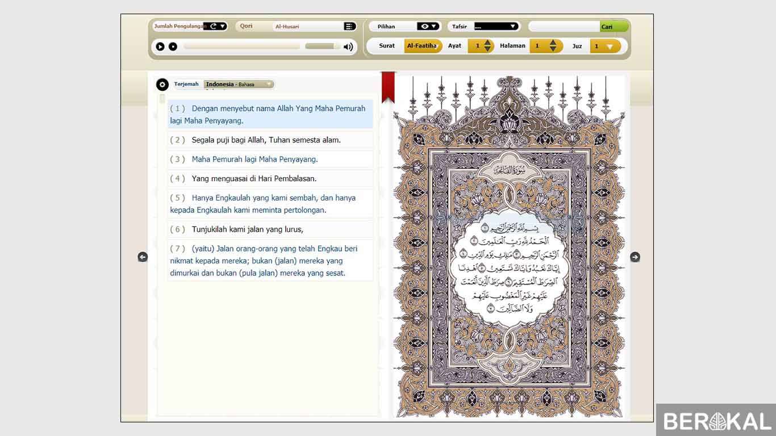Decrease the Halaman value with the down stepper
776x436 pixels.
(554, 49)
